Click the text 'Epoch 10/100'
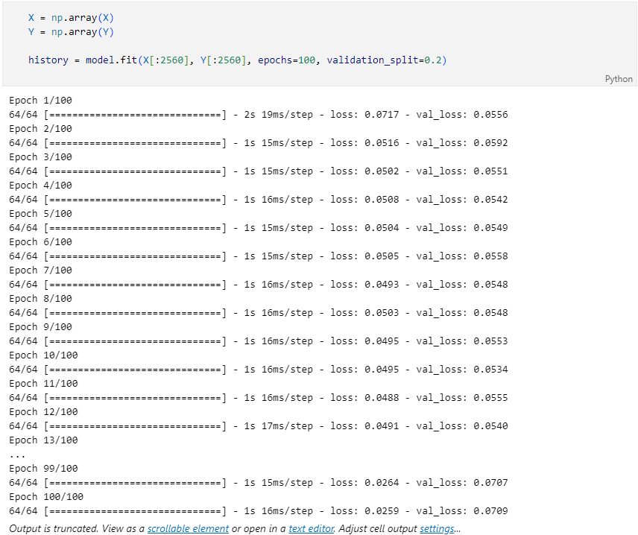 tap(43, 355)
